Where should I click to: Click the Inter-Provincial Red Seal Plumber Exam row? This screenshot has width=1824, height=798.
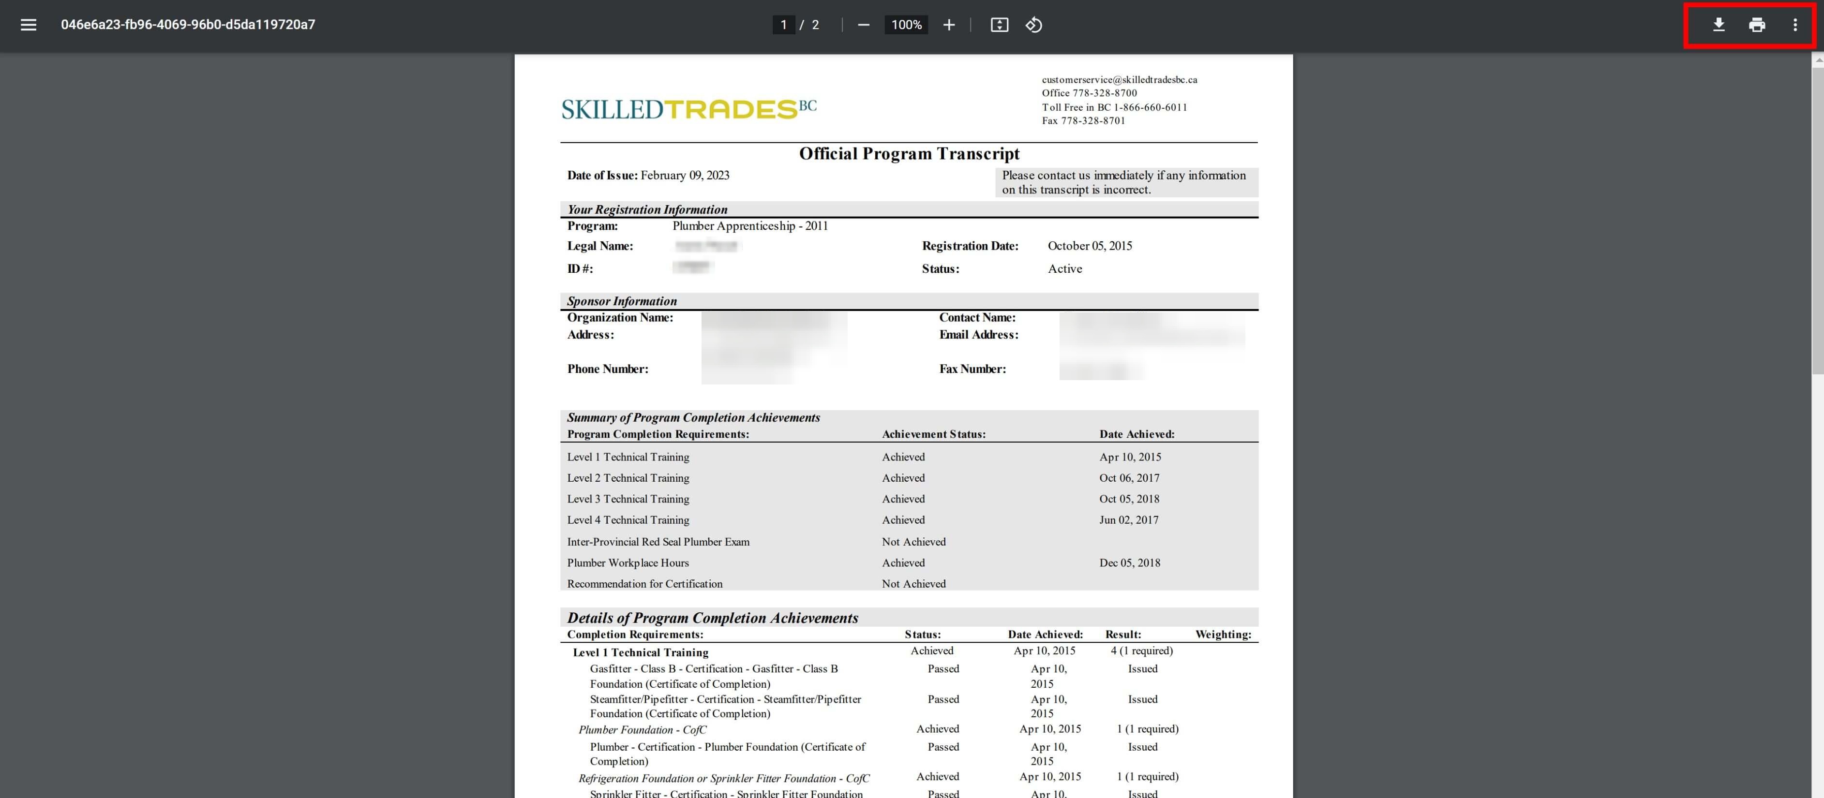[x=658, y=542]
